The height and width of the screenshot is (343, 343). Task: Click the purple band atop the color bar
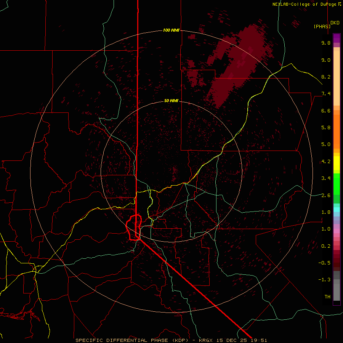(337, 38)
